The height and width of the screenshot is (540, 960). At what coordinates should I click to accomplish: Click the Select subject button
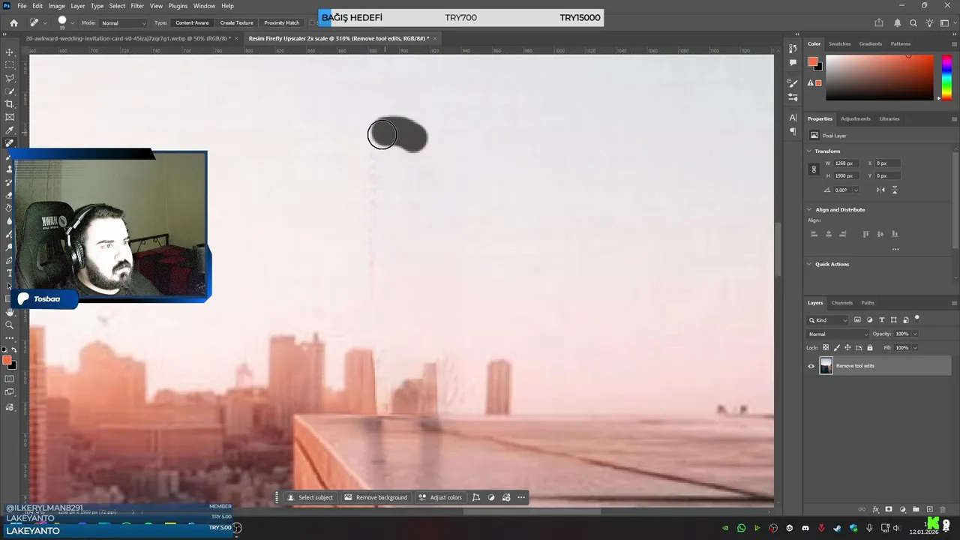click(310, 497)
